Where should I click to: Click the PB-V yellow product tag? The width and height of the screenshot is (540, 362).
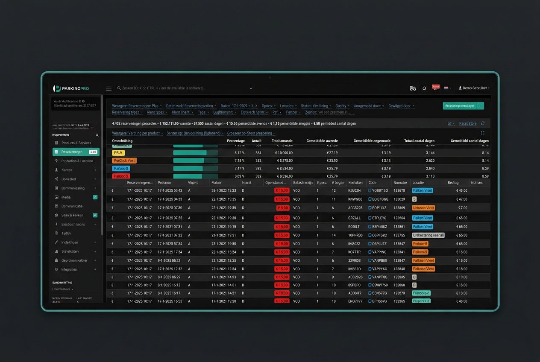coord(118,153)
